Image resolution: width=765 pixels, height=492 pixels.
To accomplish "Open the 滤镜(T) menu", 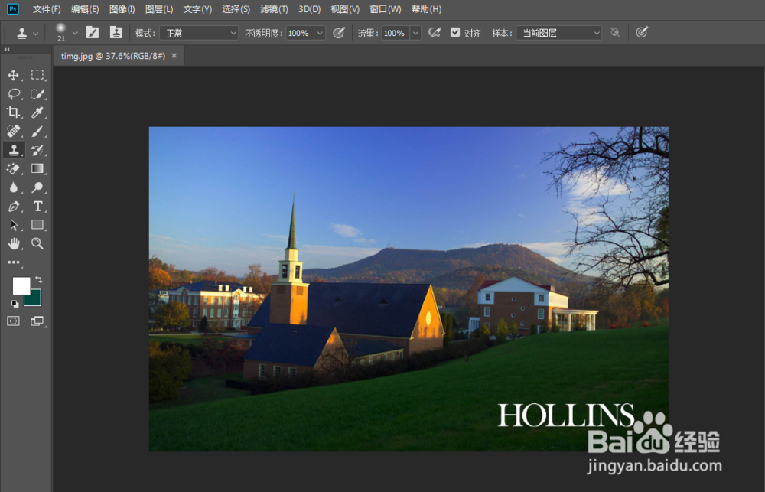I will coord(274,9).
